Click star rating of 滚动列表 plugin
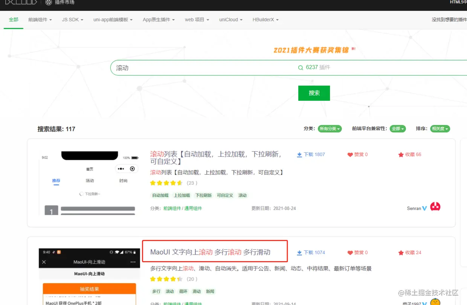This screenshot has width=467, height=305. [x=166, y=183]
